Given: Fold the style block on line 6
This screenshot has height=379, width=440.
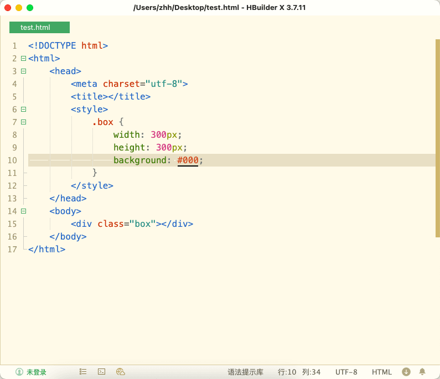Looking at the screenshot, I should 23,109.
